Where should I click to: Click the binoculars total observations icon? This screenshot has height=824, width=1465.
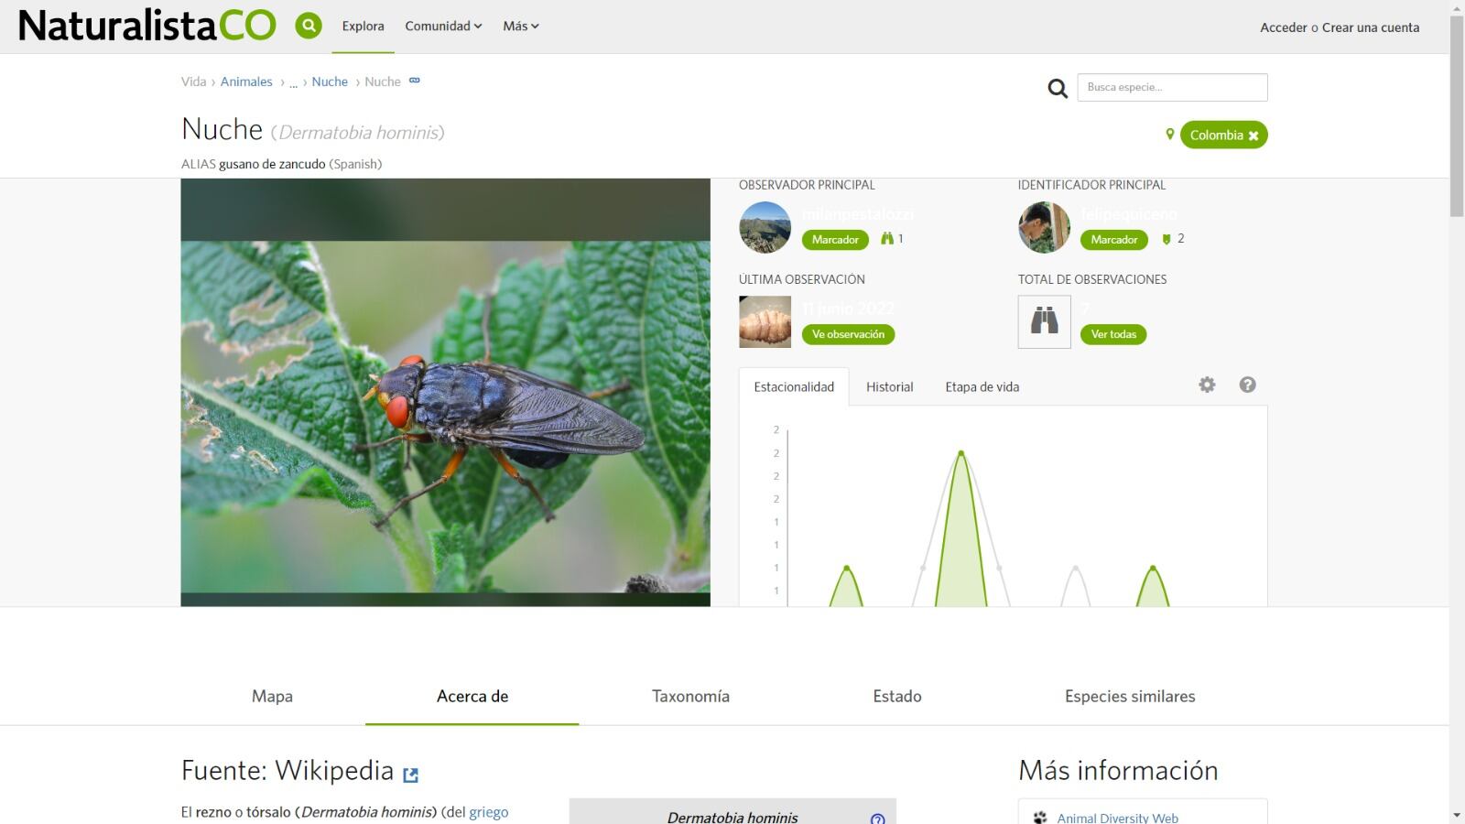tap(1044, 321)
